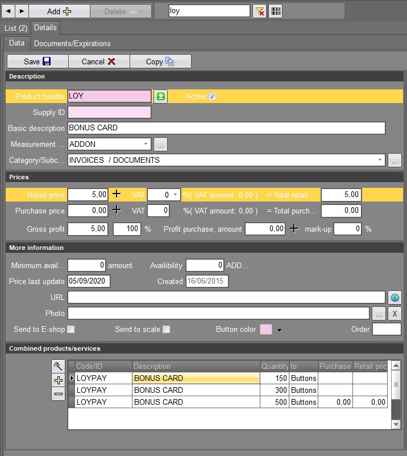This screenshot has height=456, width=407.
Task: Click the magic wand icon in combined products
Action: 59,367
